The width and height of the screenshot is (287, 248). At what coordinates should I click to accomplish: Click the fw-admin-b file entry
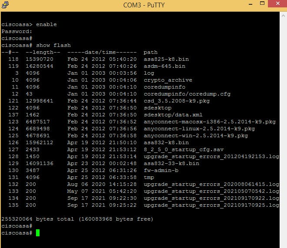tap(161, 170)
